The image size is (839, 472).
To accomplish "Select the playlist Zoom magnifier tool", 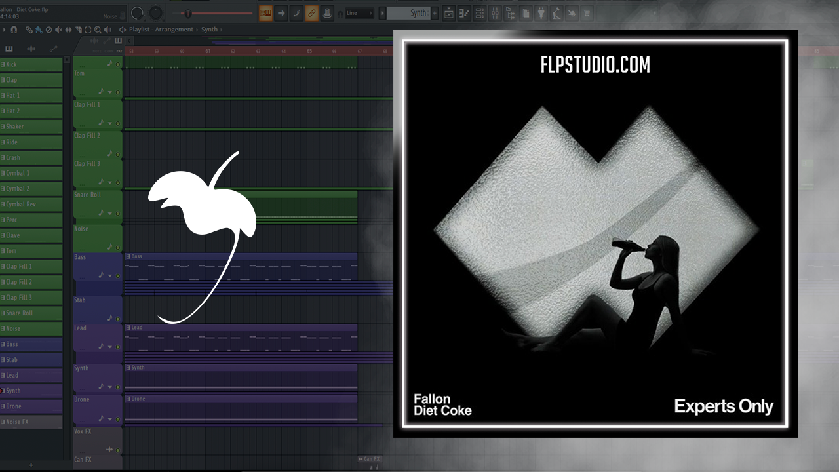I will [98, 29].
